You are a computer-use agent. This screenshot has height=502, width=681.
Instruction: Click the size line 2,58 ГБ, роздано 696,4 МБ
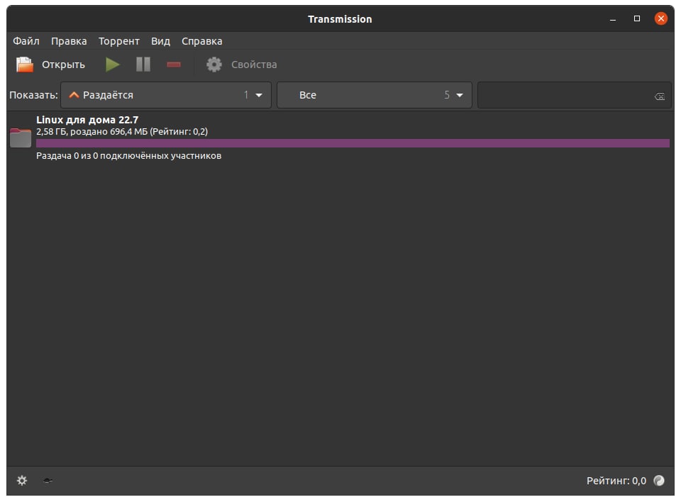point(122,131)
